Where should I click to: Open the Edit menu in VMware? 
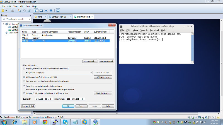9,6
